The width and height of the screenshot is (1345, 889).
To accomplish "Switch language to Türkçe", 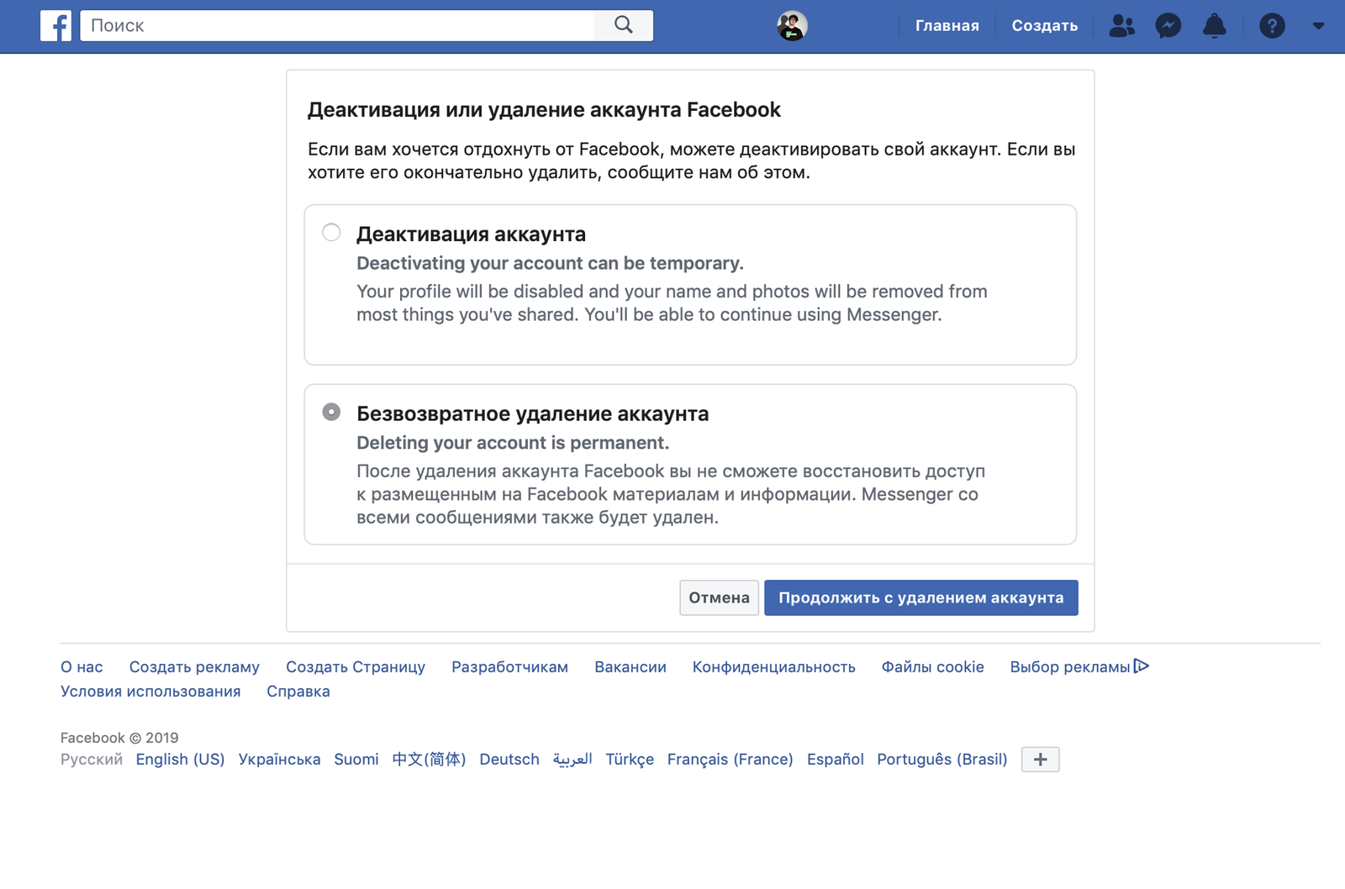I will click(630, 759).
